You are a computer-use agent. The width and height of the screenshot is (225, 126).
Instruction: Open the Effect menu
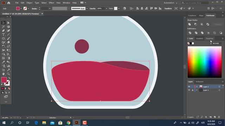(51, 3)
